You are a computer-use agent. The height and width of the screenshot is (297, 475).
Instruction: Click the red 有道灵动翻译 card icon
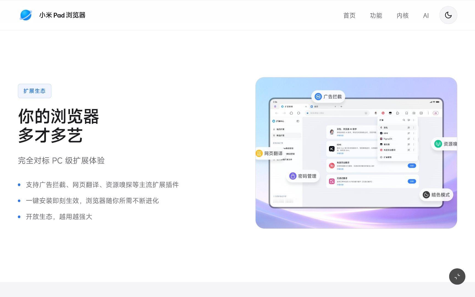coord(332,166)
